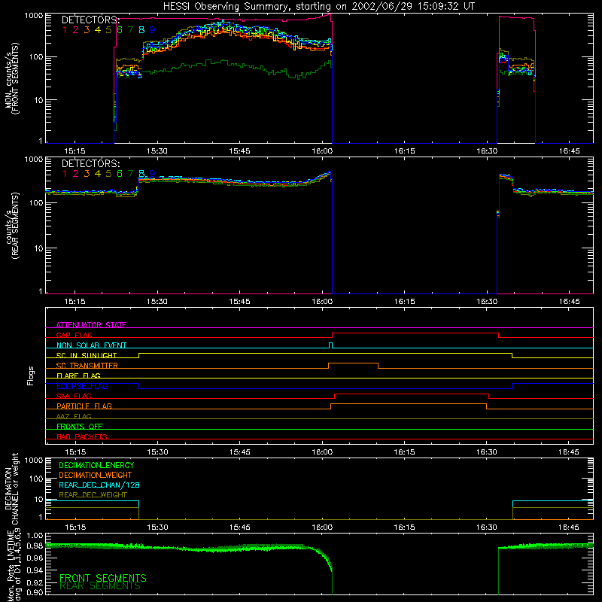The height and width of the screenshot is (602, 602).
Task: Click the REAR_DEC_WEIGHT legend entry
Action: 93,495
